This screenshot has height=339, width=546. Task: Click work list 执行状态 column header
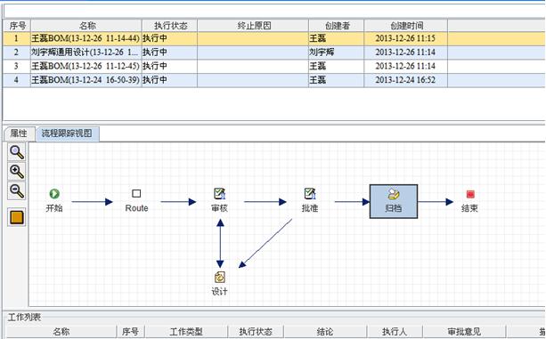[256, 331]
